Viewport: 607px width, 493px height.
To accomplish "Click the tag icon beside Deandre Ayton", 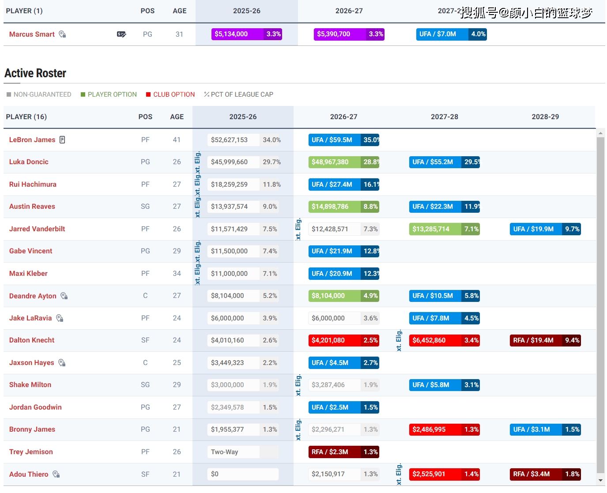I will tap(64, 296).
